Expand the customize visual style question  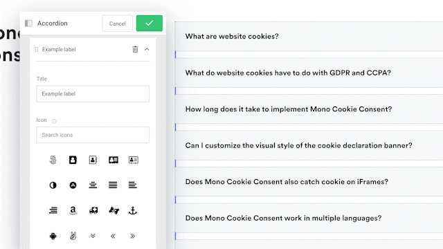pos(309,145)
